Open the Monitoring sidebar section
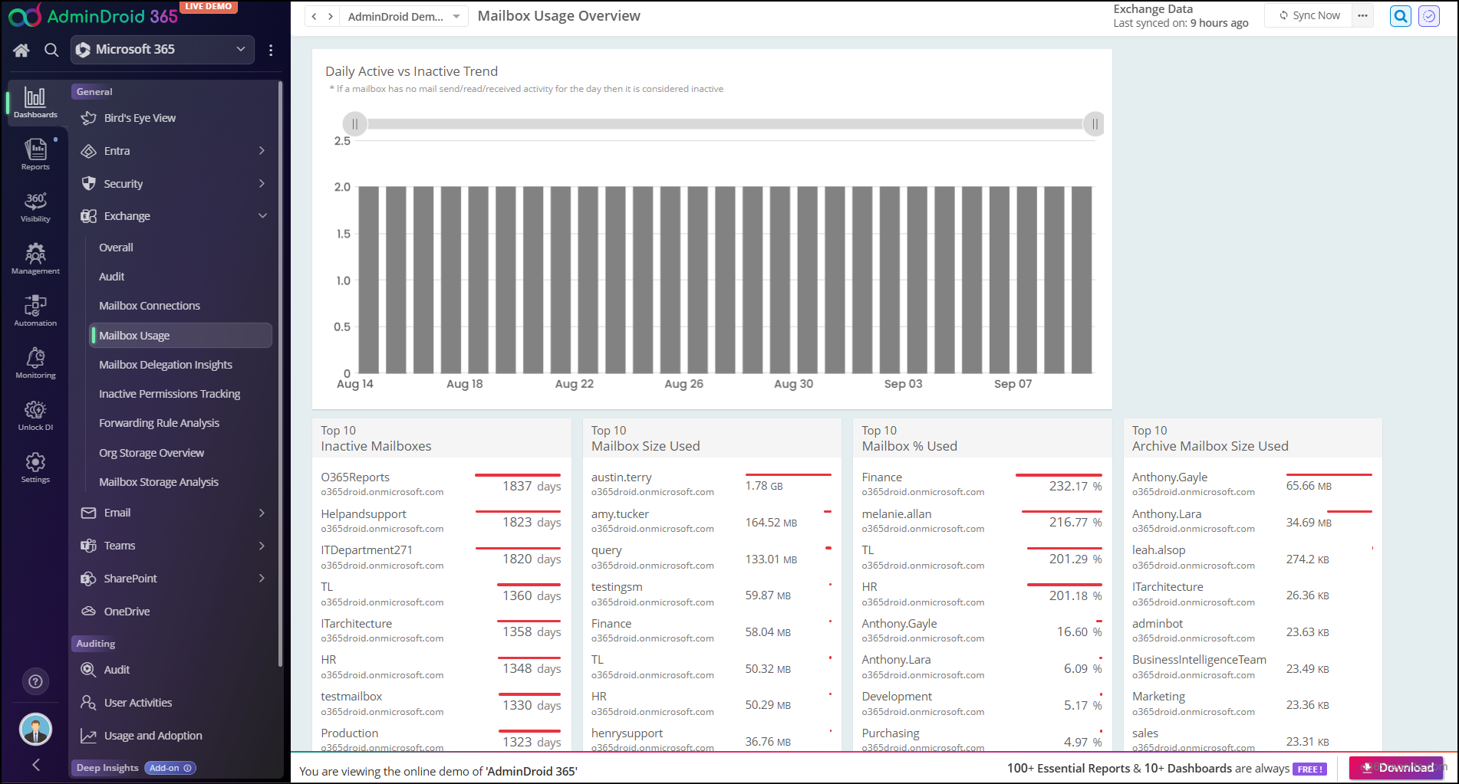The width and height of the screenshot is (1459, 784). (x=35, y=363)
